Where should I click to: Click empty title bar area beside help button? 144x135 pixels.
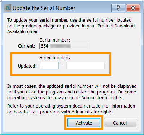93,8
